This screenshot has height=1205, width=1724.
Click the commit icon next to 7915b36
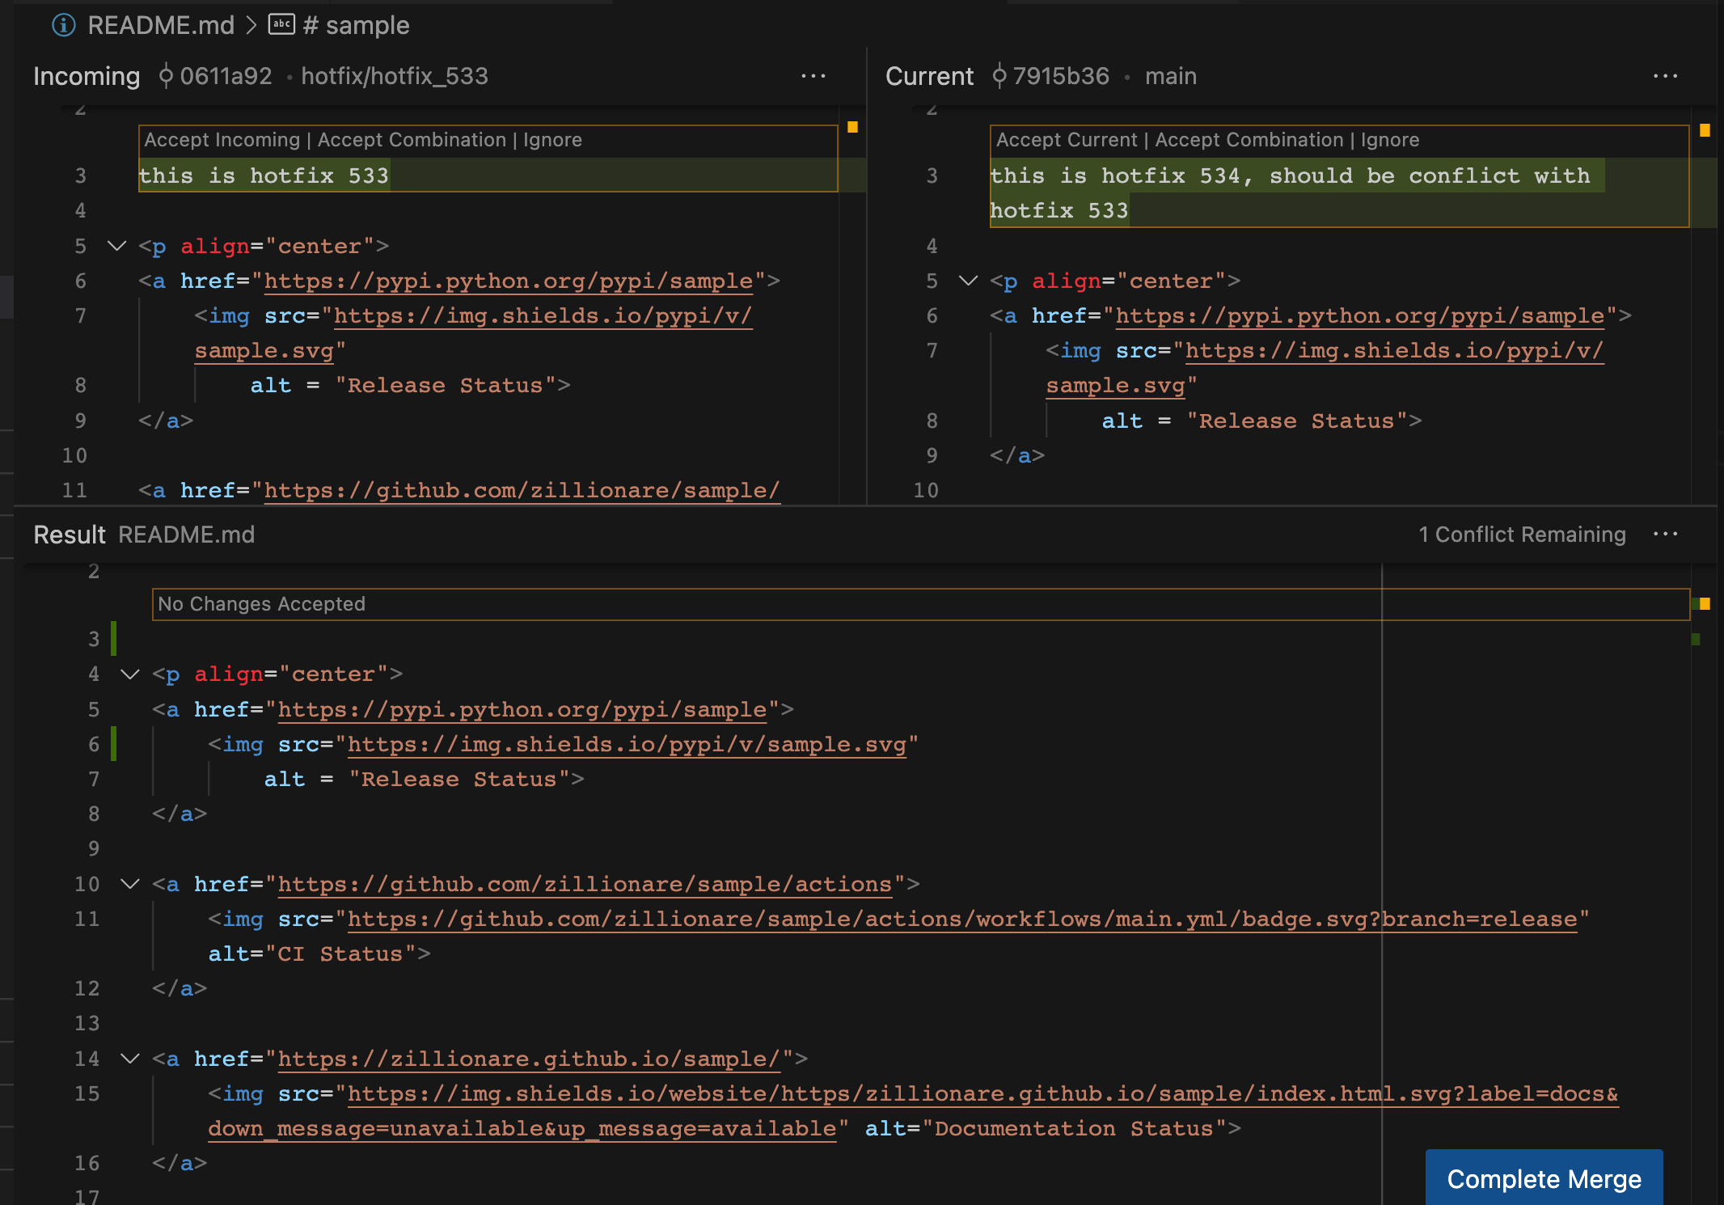[x=999, y=76]
